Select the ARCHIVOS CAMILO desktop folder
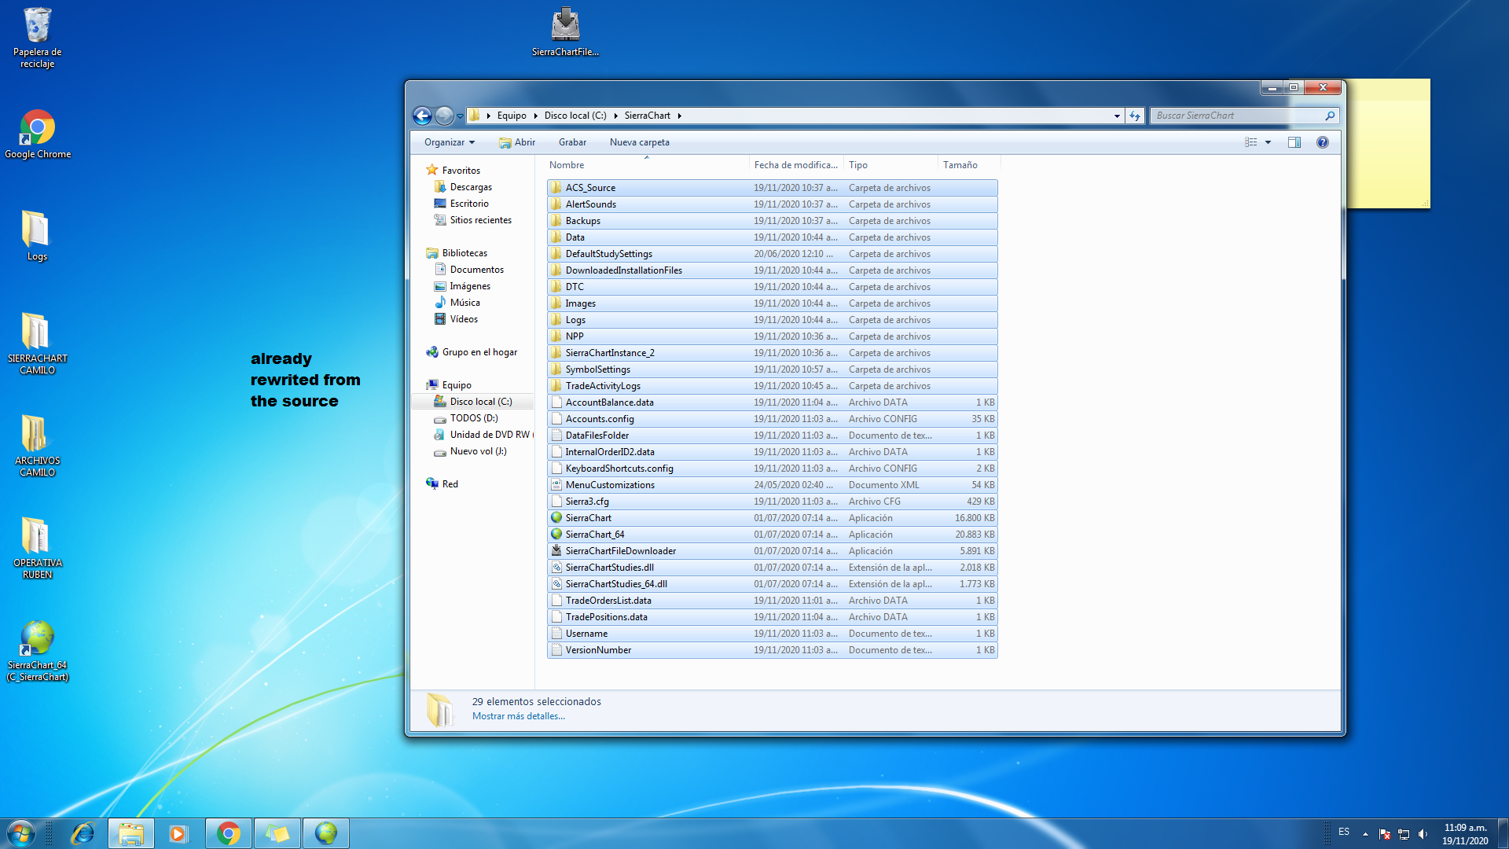The height and width of the screenshot is (849, 1509). click(37, 445)
